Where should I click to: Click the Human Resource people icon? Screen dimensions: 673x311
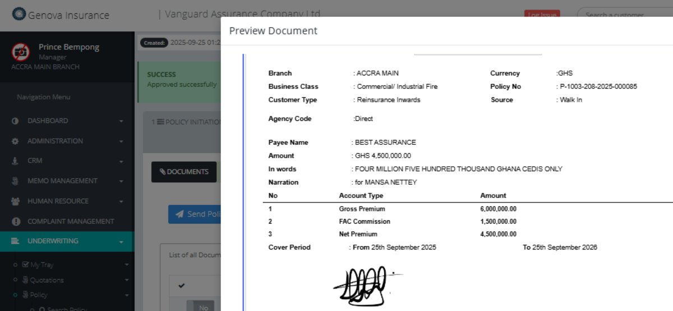tap(16, 201)
